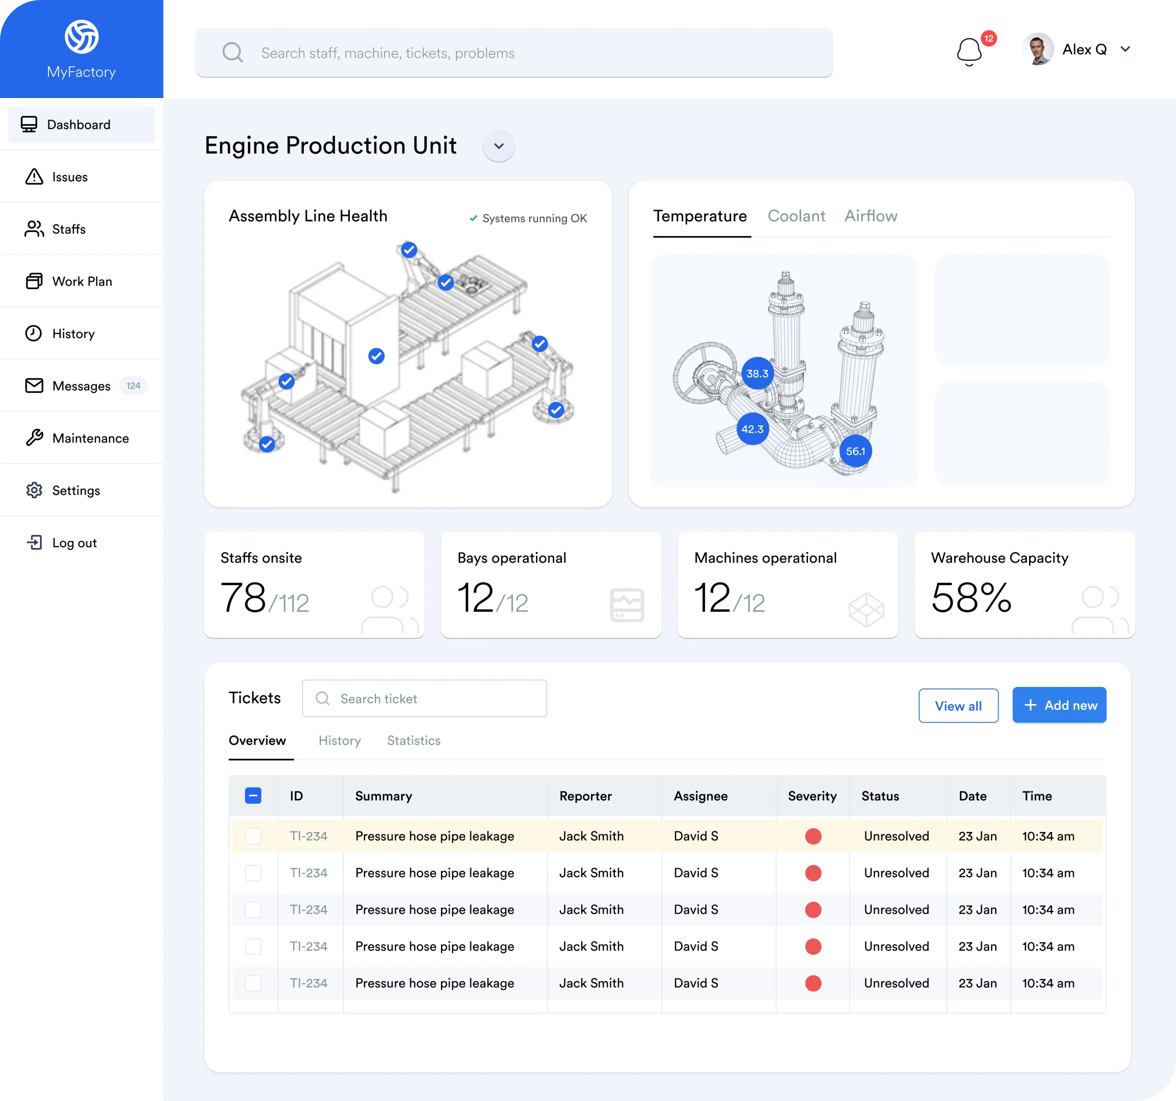This screenshot has width=1176, height=1101.
Task: Click TI-234 in the first ticket row
Action: [x=308, y=836]
